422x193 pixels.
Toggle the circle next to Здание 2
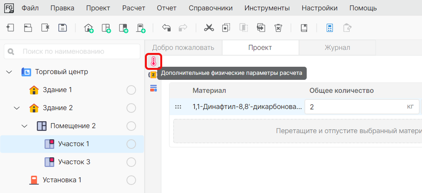tap(131, 108)
